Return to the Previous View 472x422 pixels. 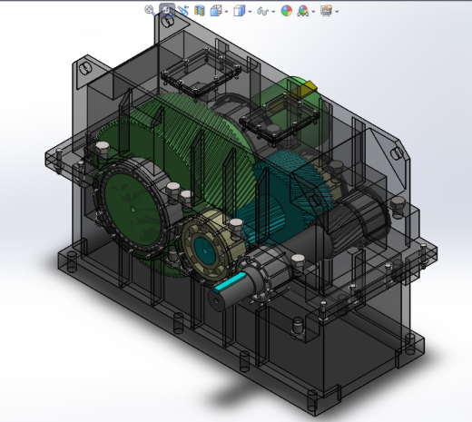[183, 11]
